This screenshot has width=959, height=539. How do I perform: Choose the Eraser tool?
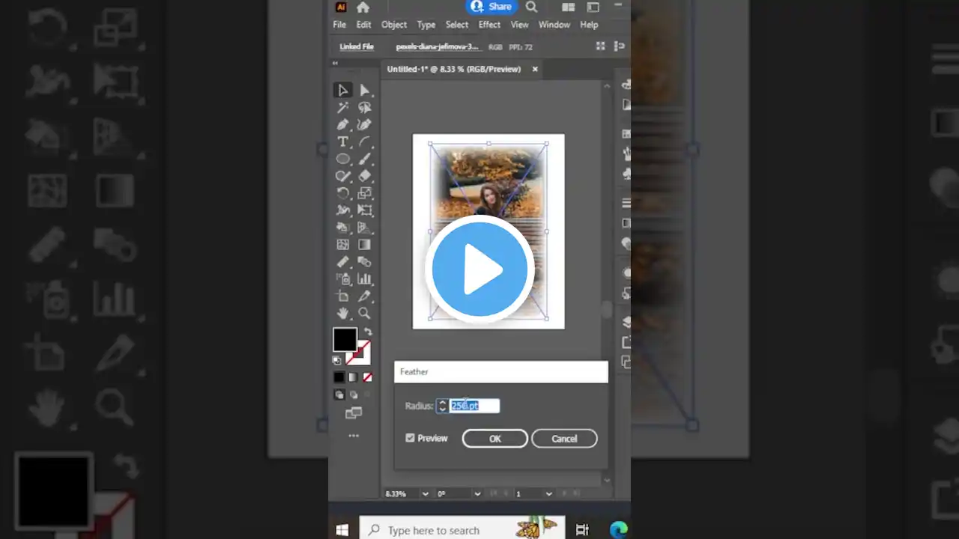[365, 176]
